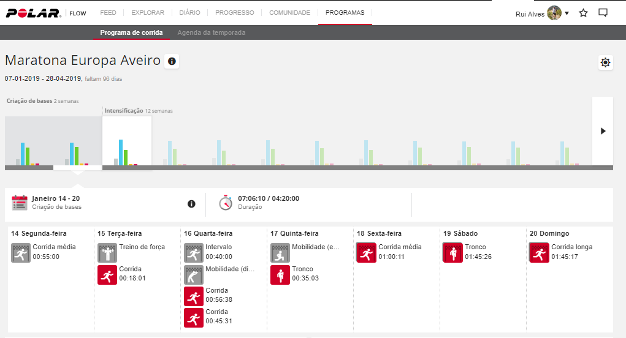Click the info icon in the Janeiro 14 - 20 row
This screenshot has height=338, width=626.
(191, 204)
